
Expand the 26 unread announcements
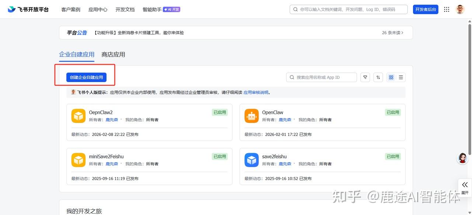(x=392, y=33)
